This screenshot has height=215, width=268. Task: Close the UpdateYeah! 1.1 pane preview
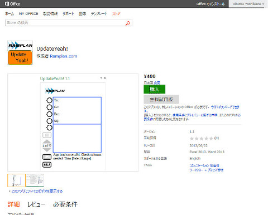coord(105,78)
